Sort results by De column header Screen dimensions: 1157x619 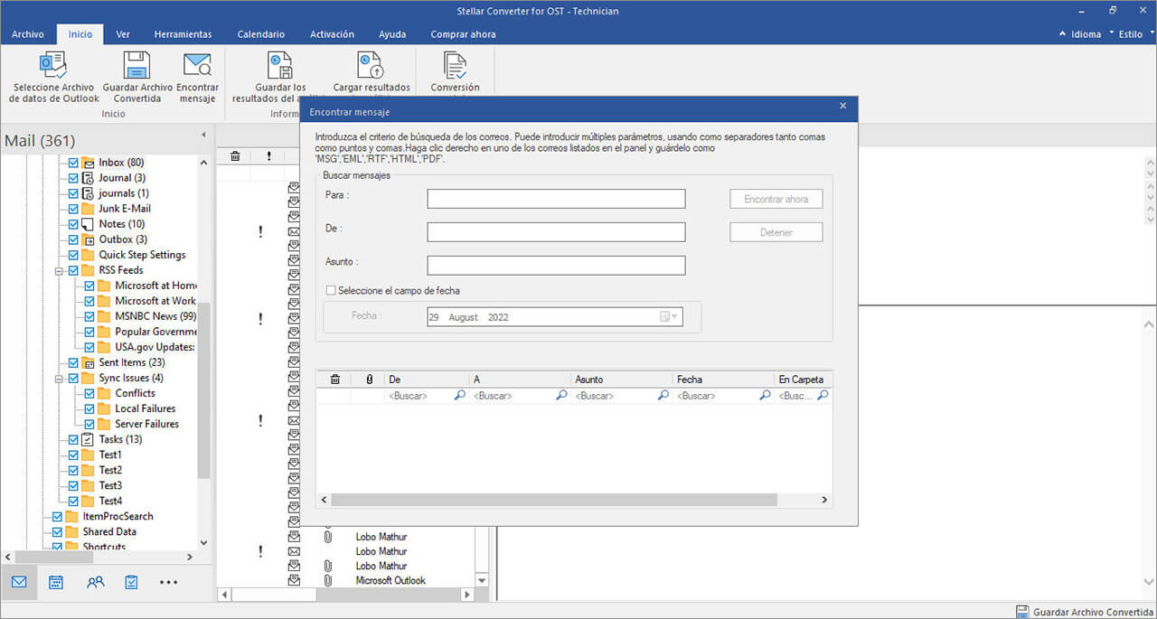point(427,380)
